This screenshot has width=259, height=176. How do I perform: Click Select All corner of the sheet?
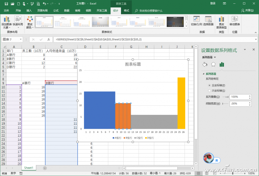click(4, 47)
